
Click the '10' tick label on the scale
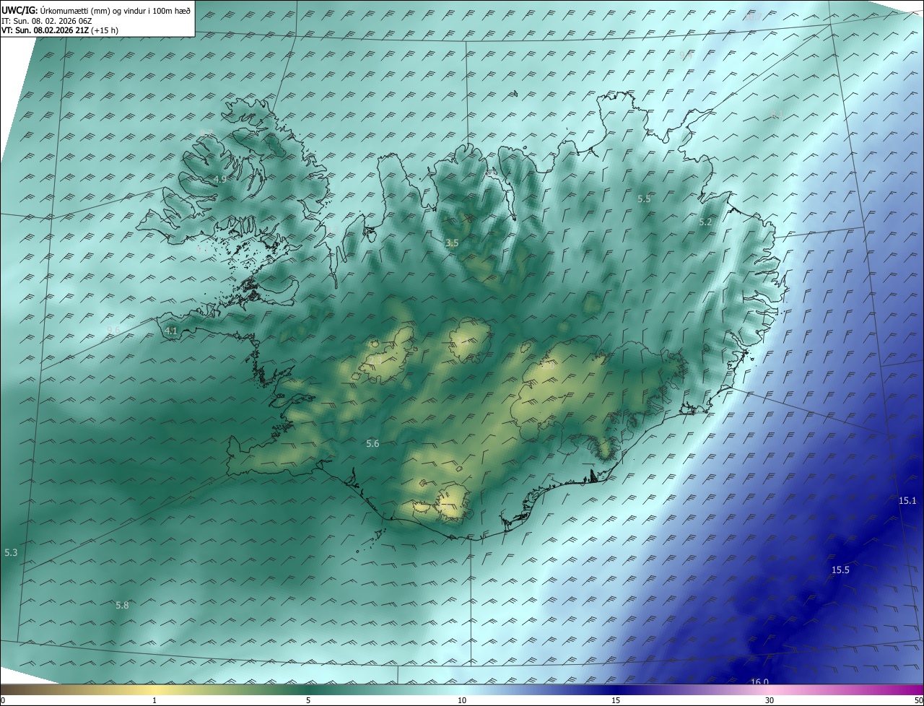[x=462, y=700]
